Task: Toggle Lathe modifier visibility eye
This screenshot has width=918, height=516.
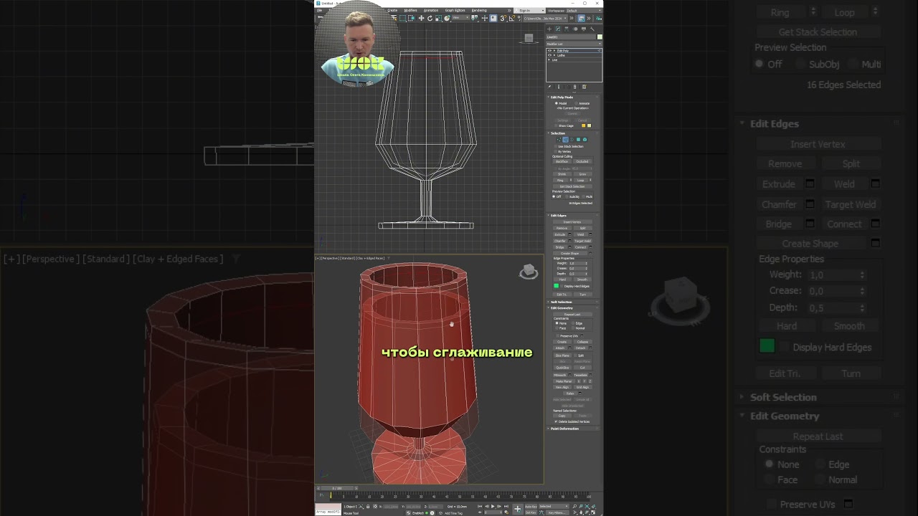Action: pyautogui.click(x=549, y=55)
